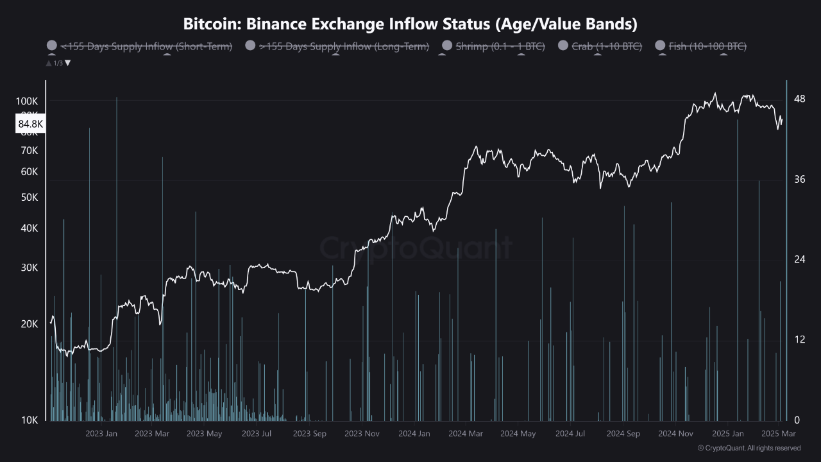This screenshot has width=821, height=462.
Task: Click the 84.8K current price label
Action: (x=30, y=123)
